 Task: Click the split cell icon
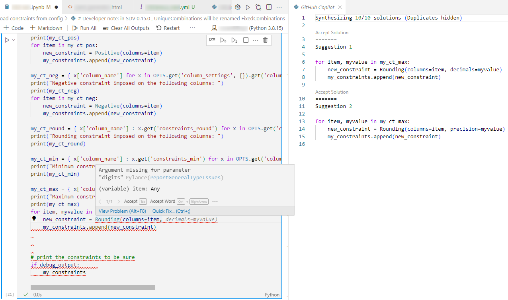coord(246,40)
